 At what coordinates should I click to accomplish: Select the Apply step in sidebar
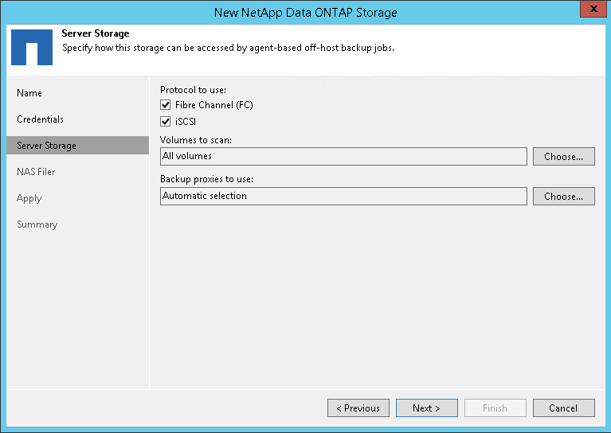coord(29,198)
